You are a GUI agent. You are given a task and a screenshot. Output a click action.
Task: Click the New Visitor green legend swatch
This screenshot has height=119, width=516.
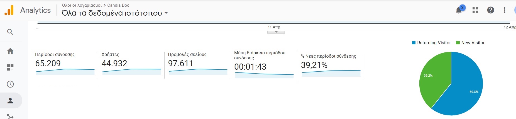(458, 43)
